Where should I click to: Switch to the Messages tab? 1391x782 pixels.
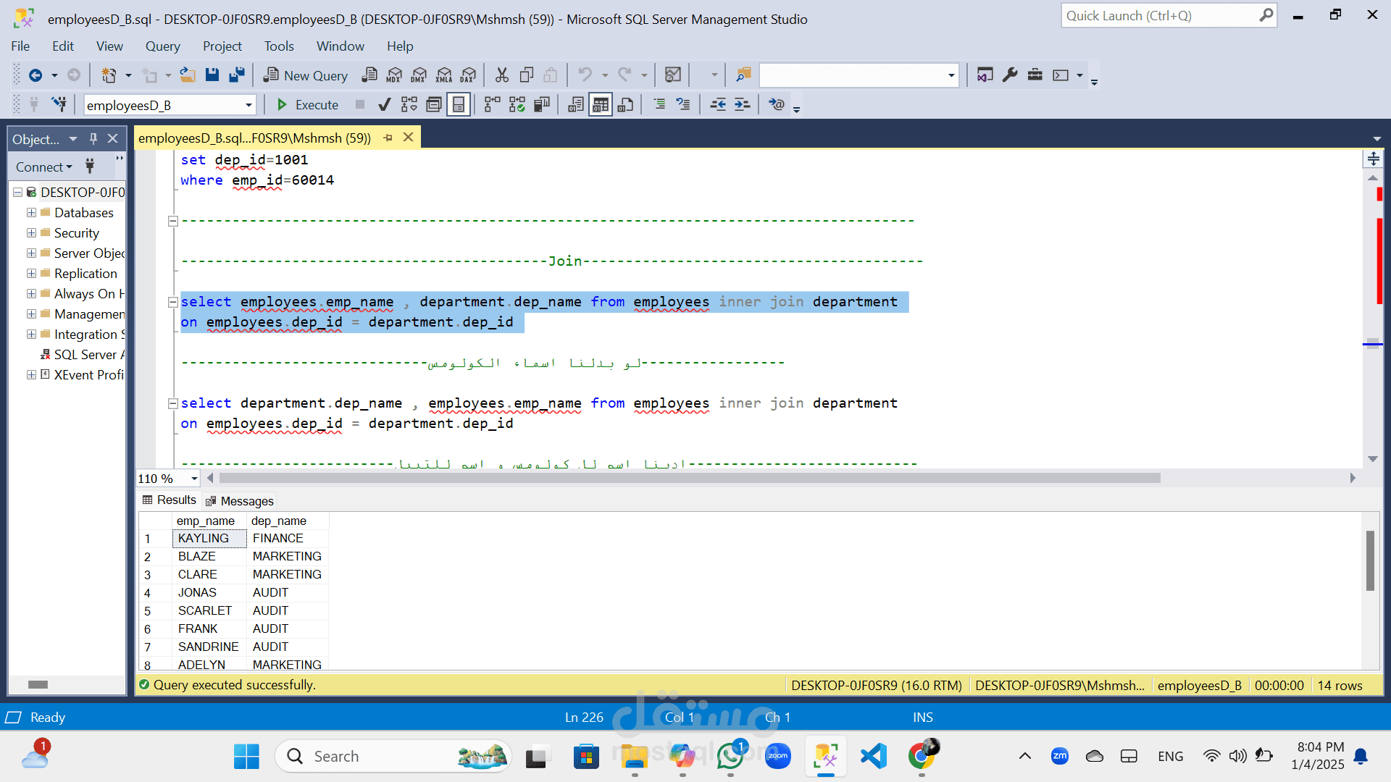click(240, 501)
